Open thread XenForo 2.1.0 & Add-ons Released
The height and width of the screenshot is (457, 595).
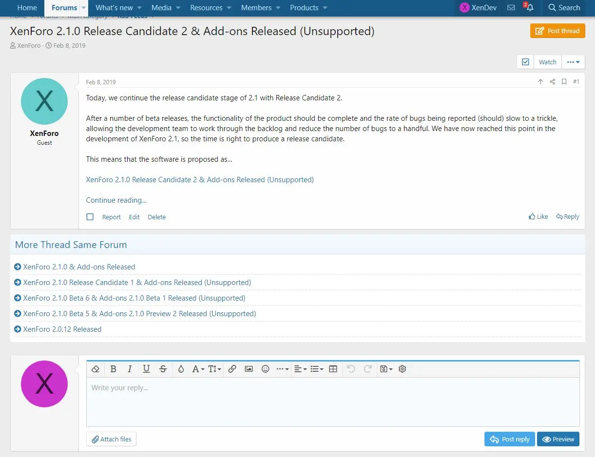79,267
